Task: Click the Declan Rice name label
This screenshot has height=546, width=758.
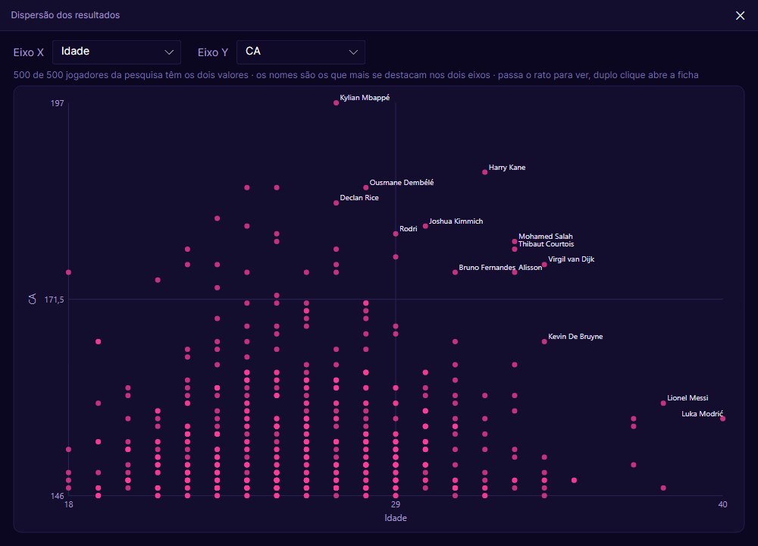Action: click(359, 198)
